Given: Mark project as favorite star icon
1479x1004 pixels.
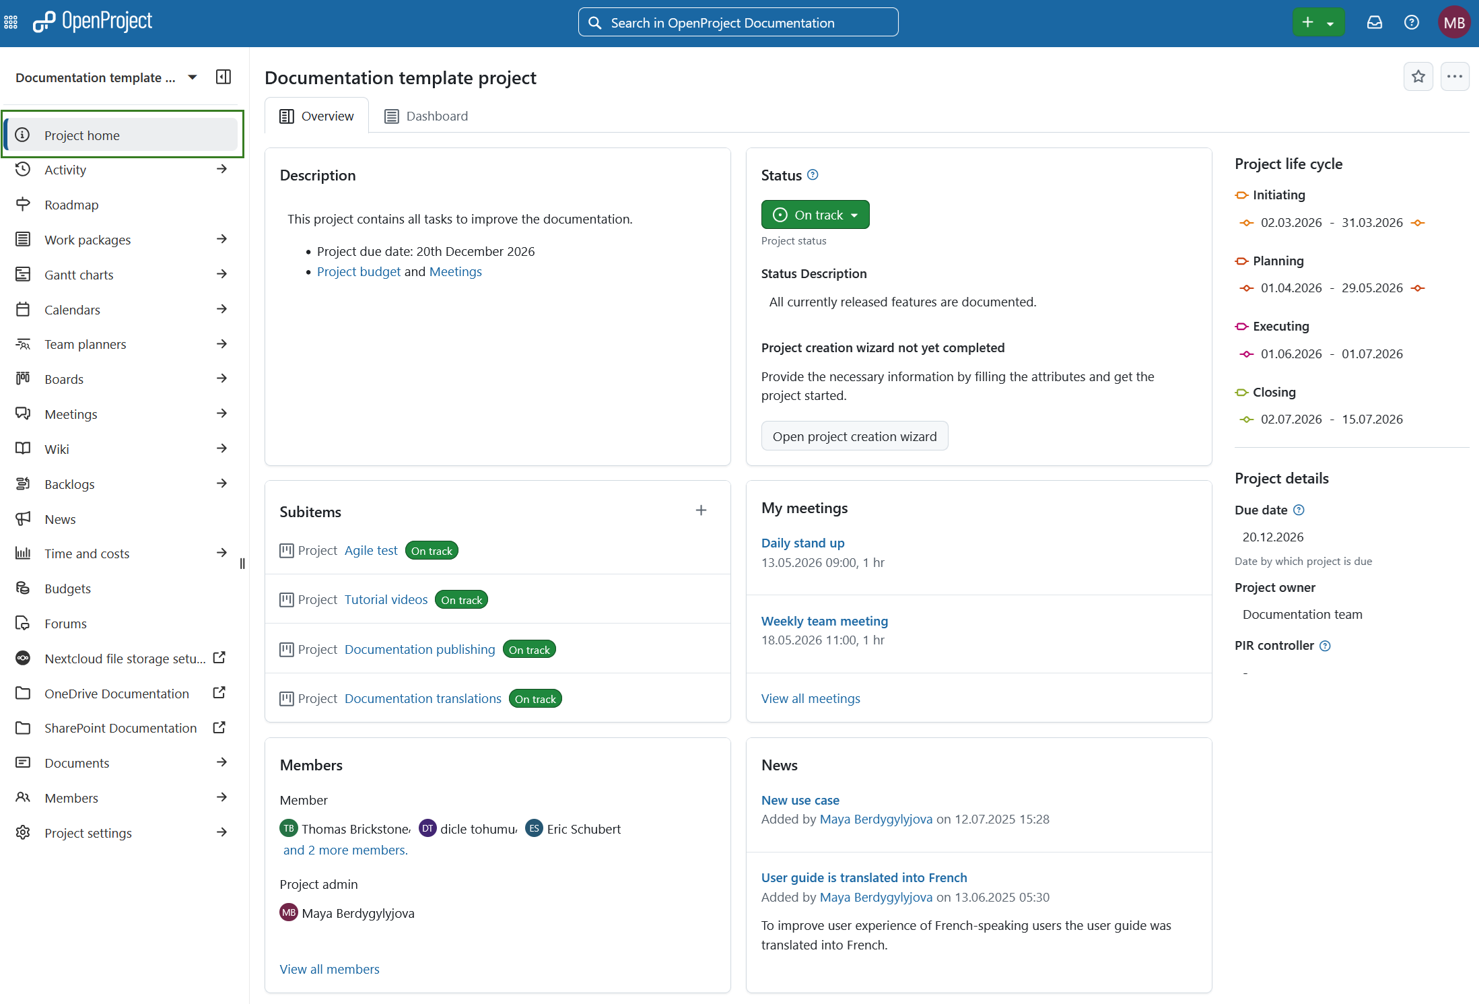Looking at the screenshot, I should 1418,77.
